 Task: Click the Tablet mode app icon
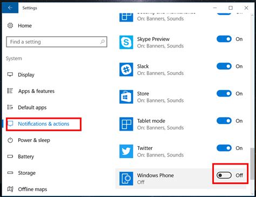click(126, 124)
